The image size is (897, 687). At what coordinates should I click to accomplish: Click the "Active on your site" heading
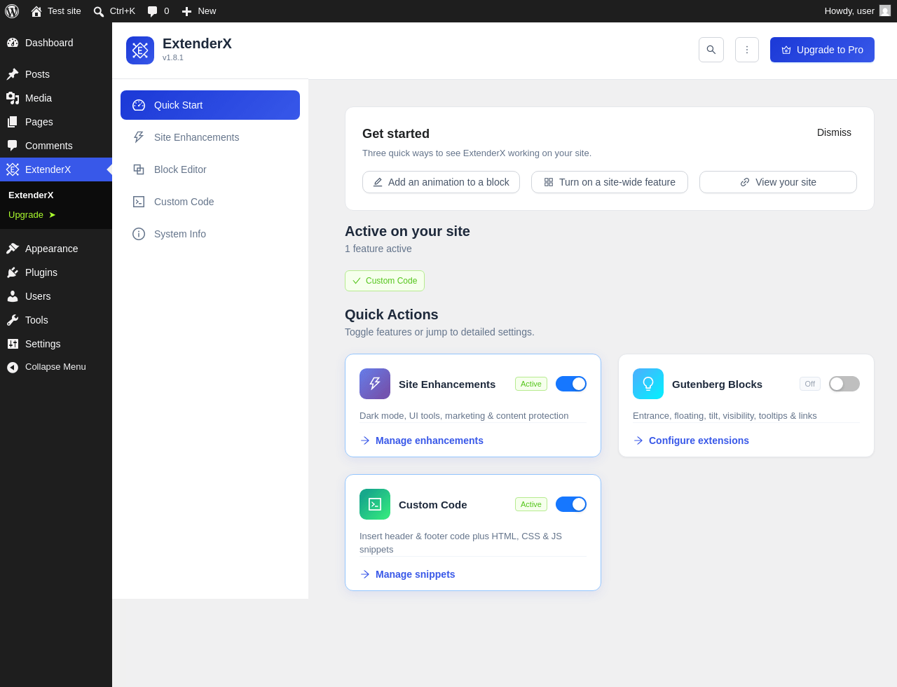click(x=407, y=231)
